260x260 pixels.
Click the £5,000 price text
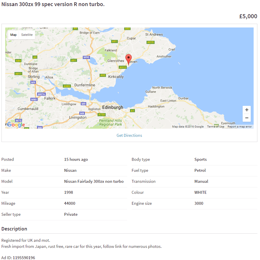(248, 16)
